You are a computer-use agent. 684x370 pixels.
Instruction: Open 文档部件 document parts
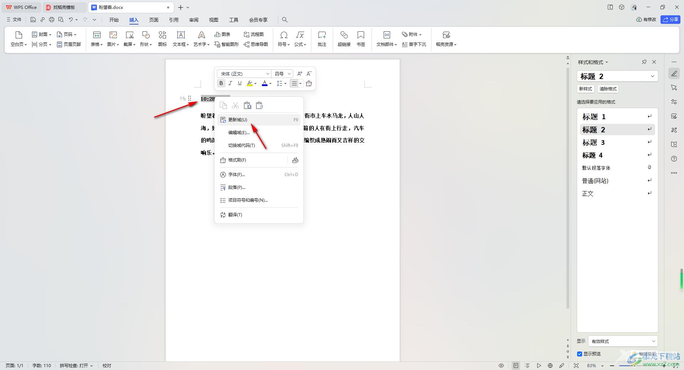387,38
